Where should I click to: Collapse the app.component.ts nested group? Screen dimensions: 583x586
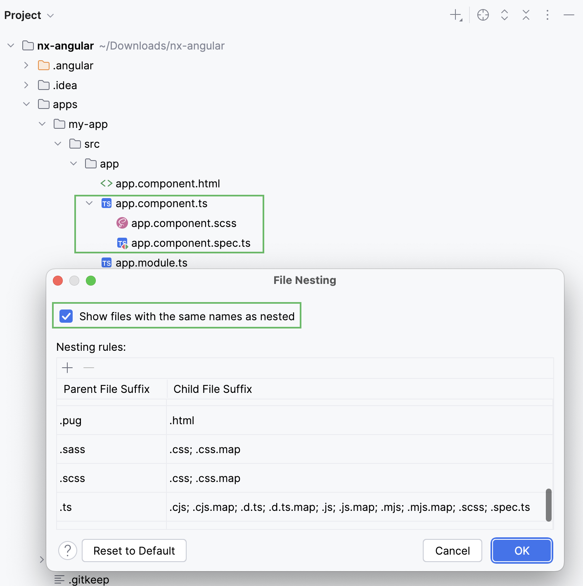pos(88,203)
